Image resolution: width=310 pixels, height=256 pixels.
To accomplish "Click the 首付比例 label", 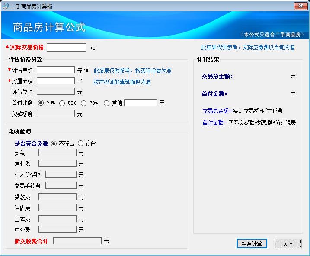I will (x=22, y=103).
